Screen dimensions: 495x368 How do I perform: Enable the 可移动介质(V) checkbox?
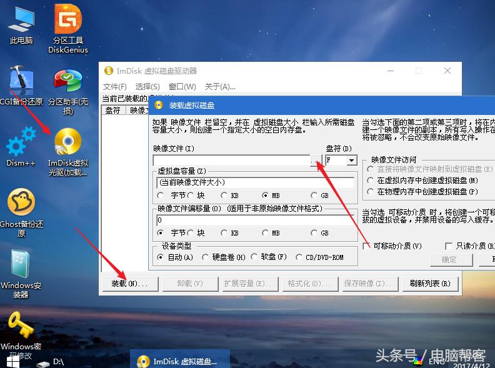click(x=366, y=246)
